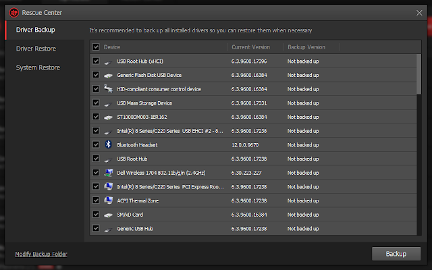Close the Rescue Center window
Viewport: 432px width, 270px height.
point(419,11)
